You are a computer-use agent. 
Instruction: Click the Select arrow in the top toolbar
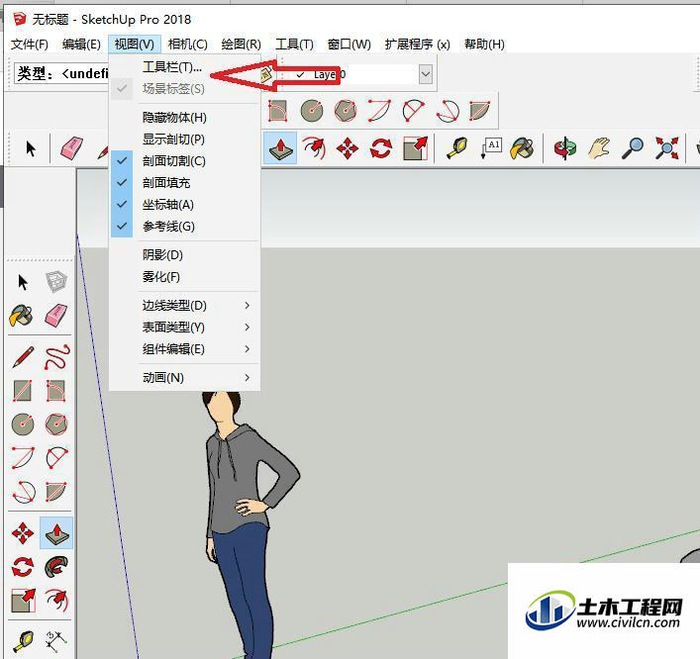[x=31, y=148]
